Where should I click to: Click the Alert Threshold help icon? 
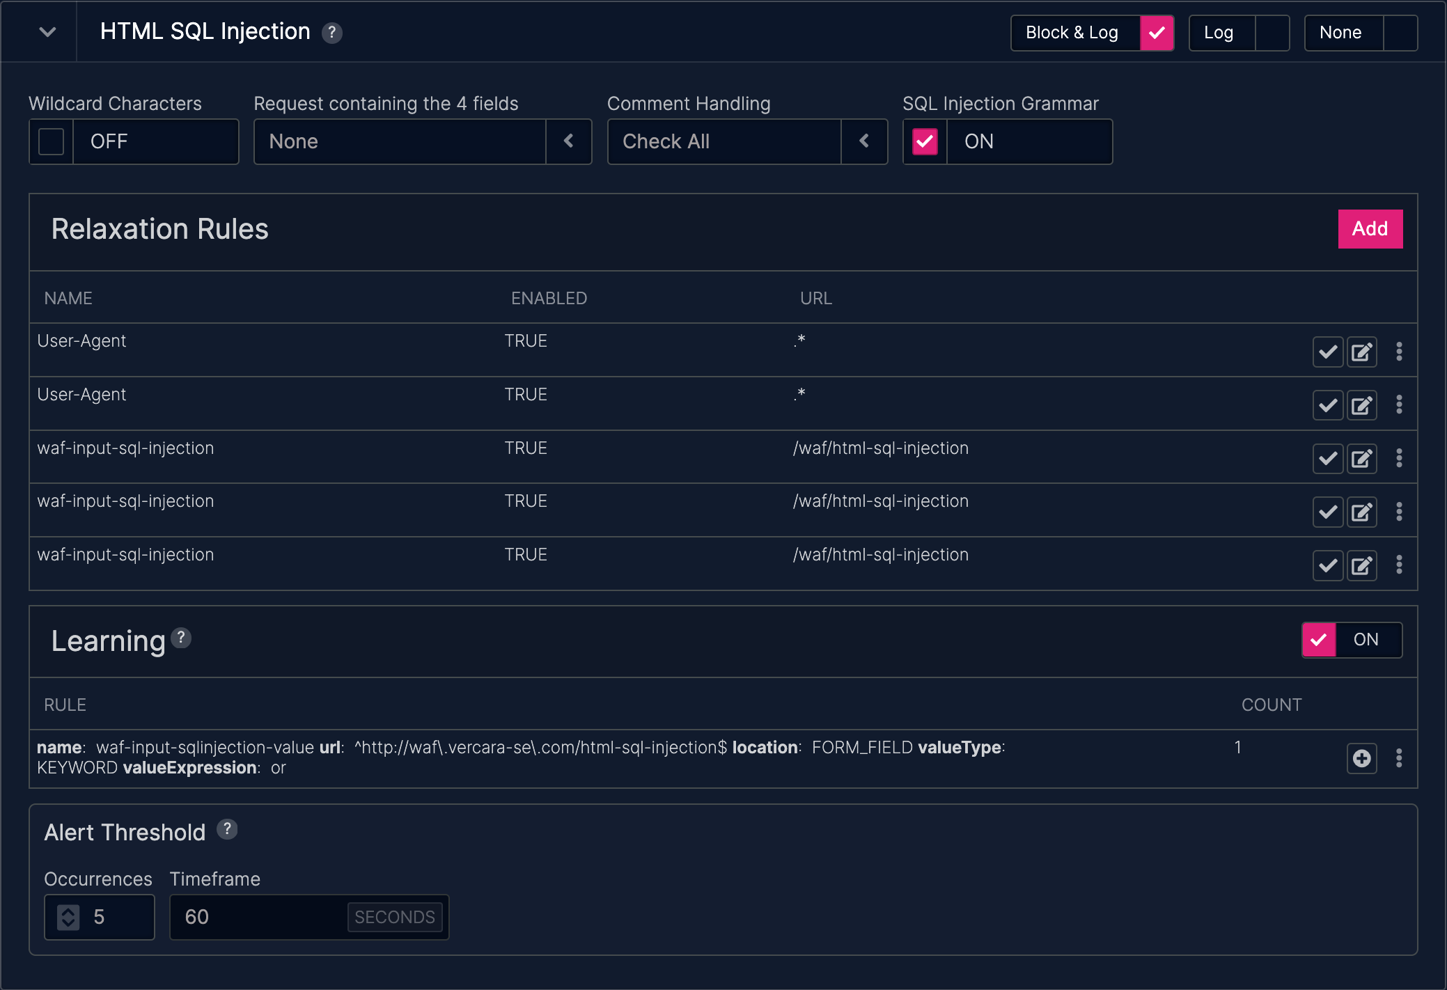coord(227,829)
